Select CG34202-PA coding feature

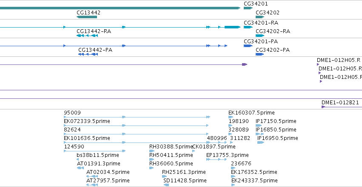(260, 54)
